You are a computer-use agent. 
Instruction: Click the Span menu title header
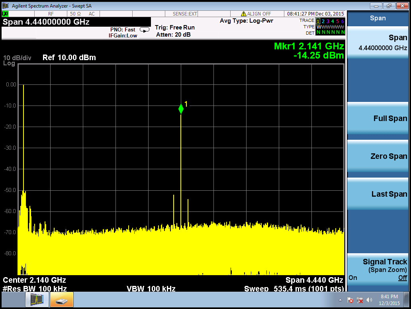pyautogui.click(x=378, y=18)
